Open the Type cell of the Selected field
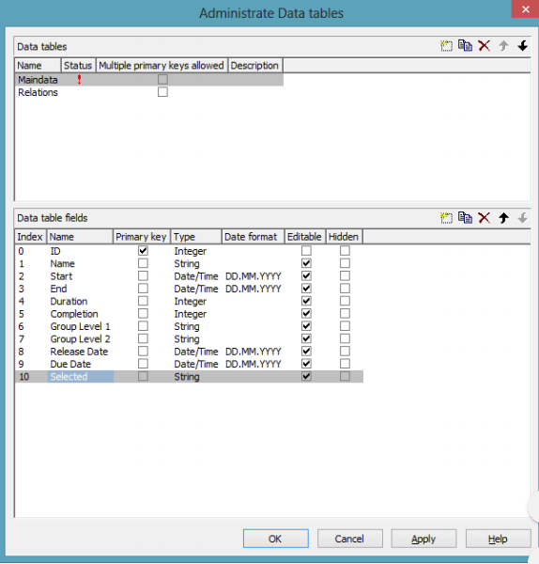Screen dimensions: 539x564 pos(196,377)
